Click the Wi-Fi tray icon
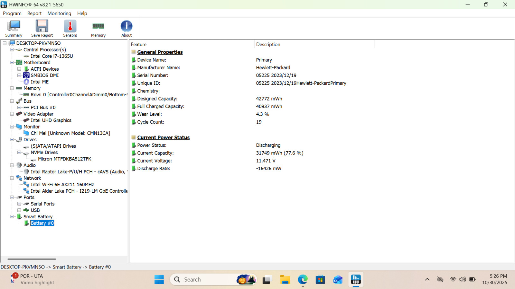This screenshot has height=289, width=515. pyautogui.click(x=453, y=280)
